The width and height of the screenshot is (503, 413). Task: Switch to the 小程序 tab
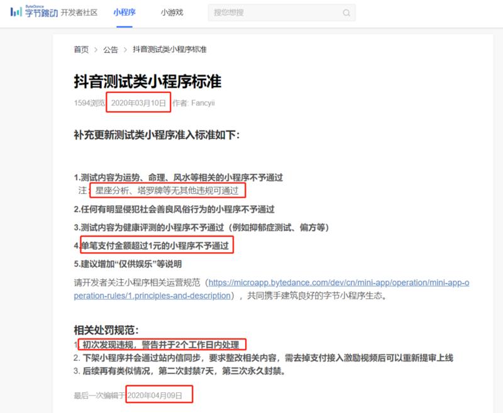tap(124, 11)
